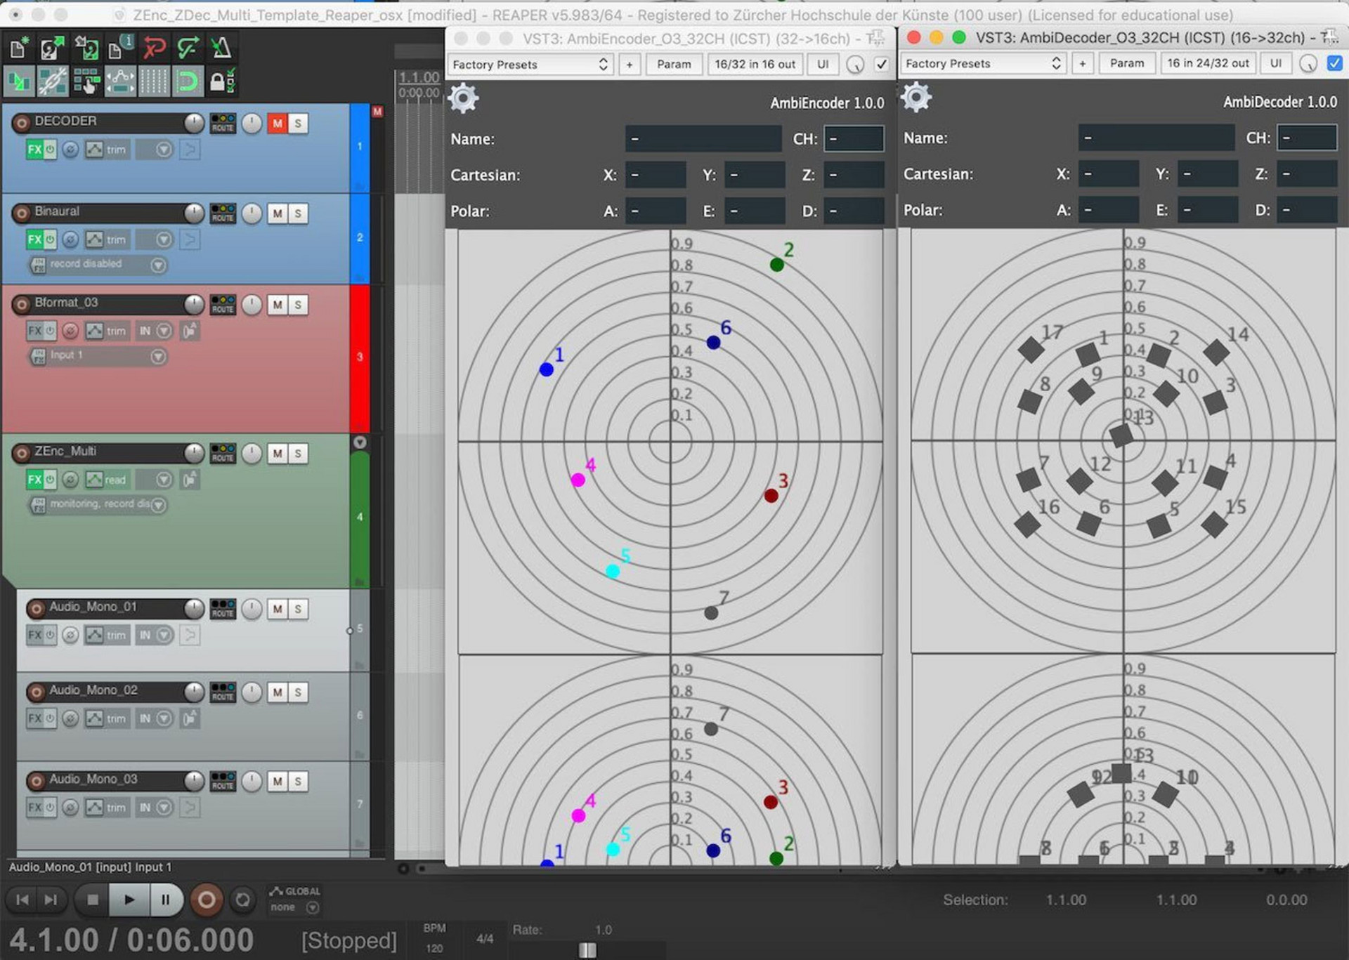This screenshot has height=960, width=1349.
Task: Arm Audio_Mono_01 track for recording
Action: [x=37, y=608]
